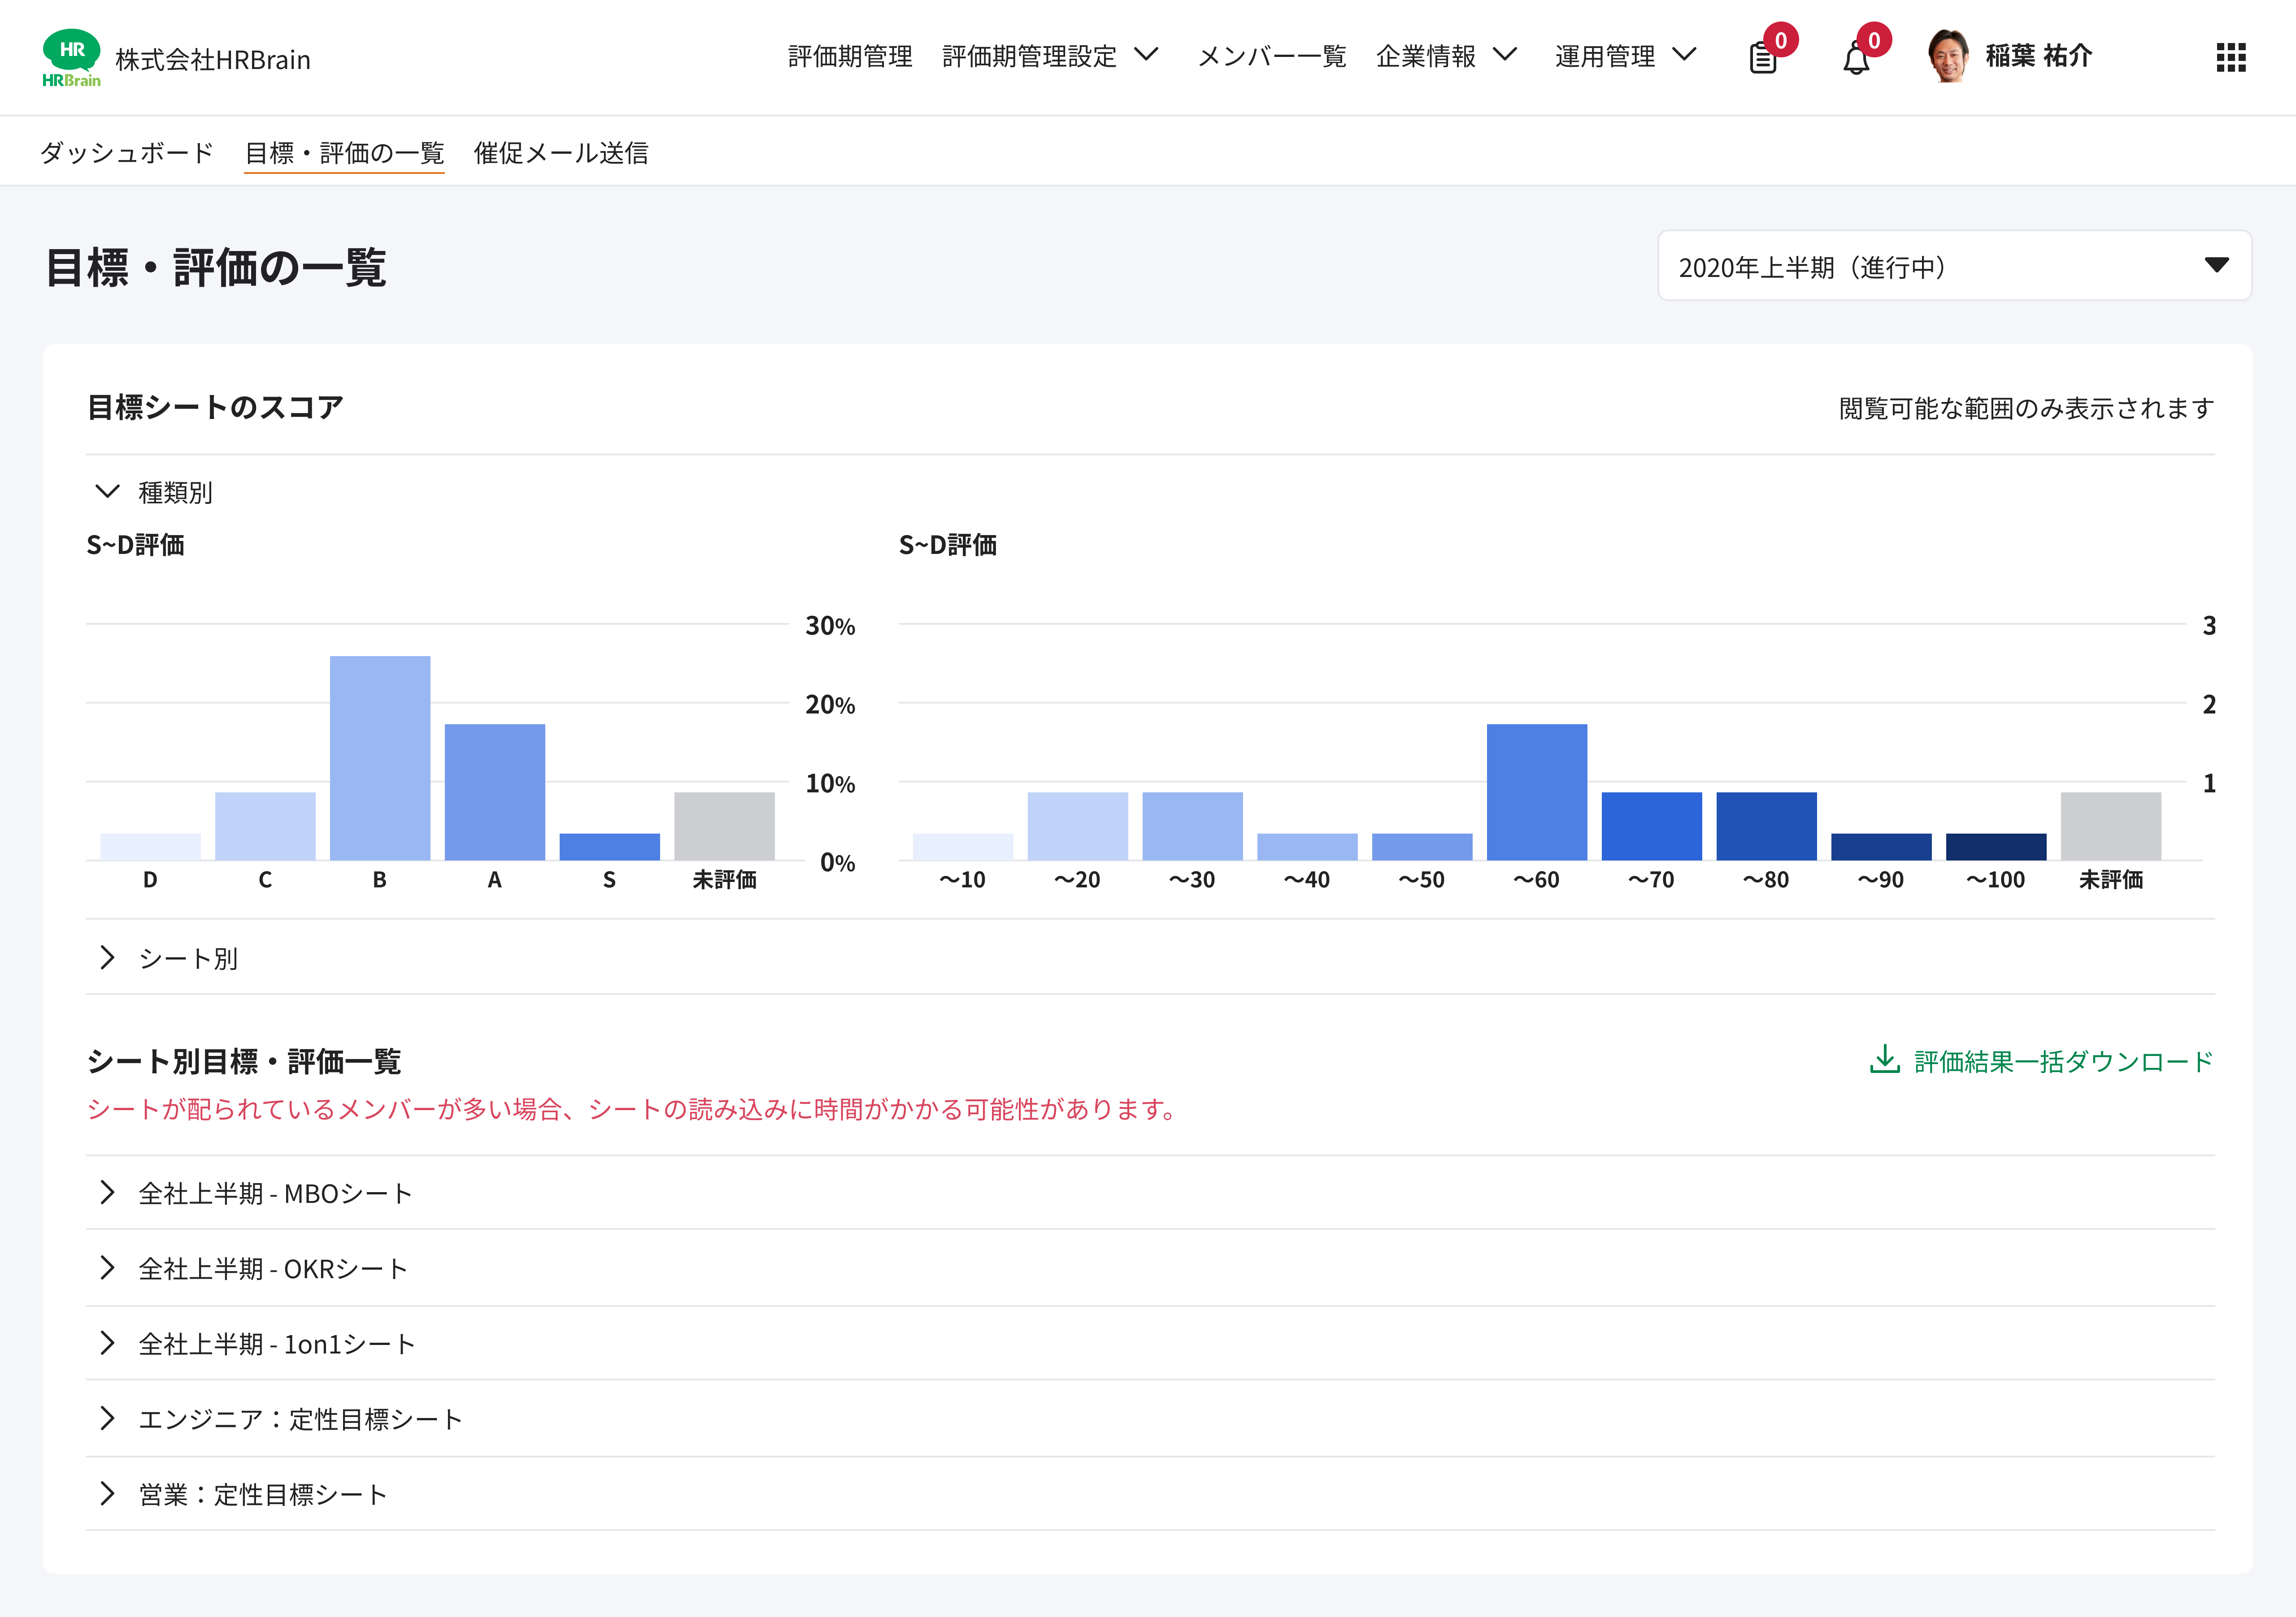The width and height of the screenshot is (2296, 1617).
Task: Open the clipboard task list icon
Action: [x=1763, y=58]
